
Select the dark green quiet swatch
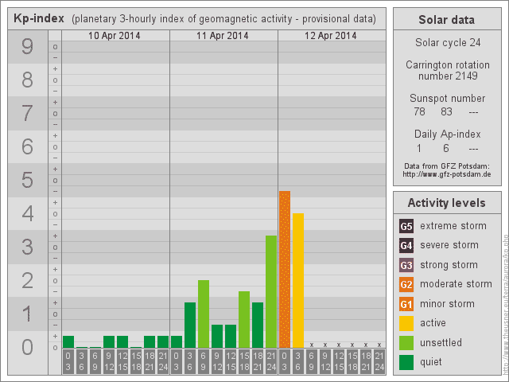pyautogui.click(x=406, y=362)
